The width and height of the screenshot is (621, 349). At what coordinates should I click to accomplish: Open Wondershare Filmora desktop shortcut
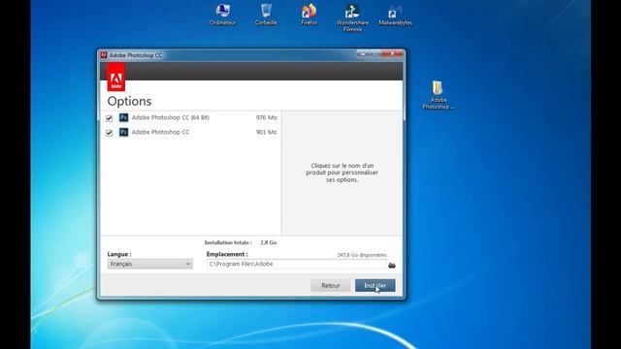(x=352, y=17)
